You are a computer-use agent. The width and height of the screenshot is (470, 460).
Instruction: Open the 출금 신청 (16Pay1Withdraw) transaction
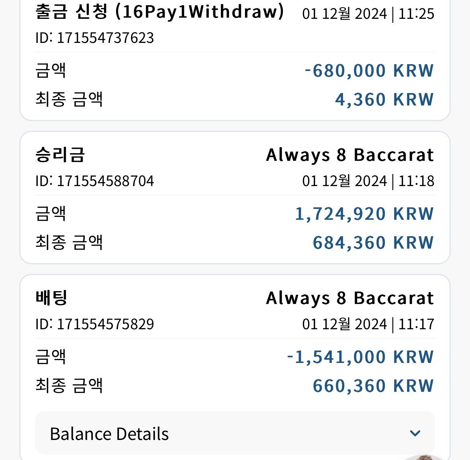click(x=159, y=12)
